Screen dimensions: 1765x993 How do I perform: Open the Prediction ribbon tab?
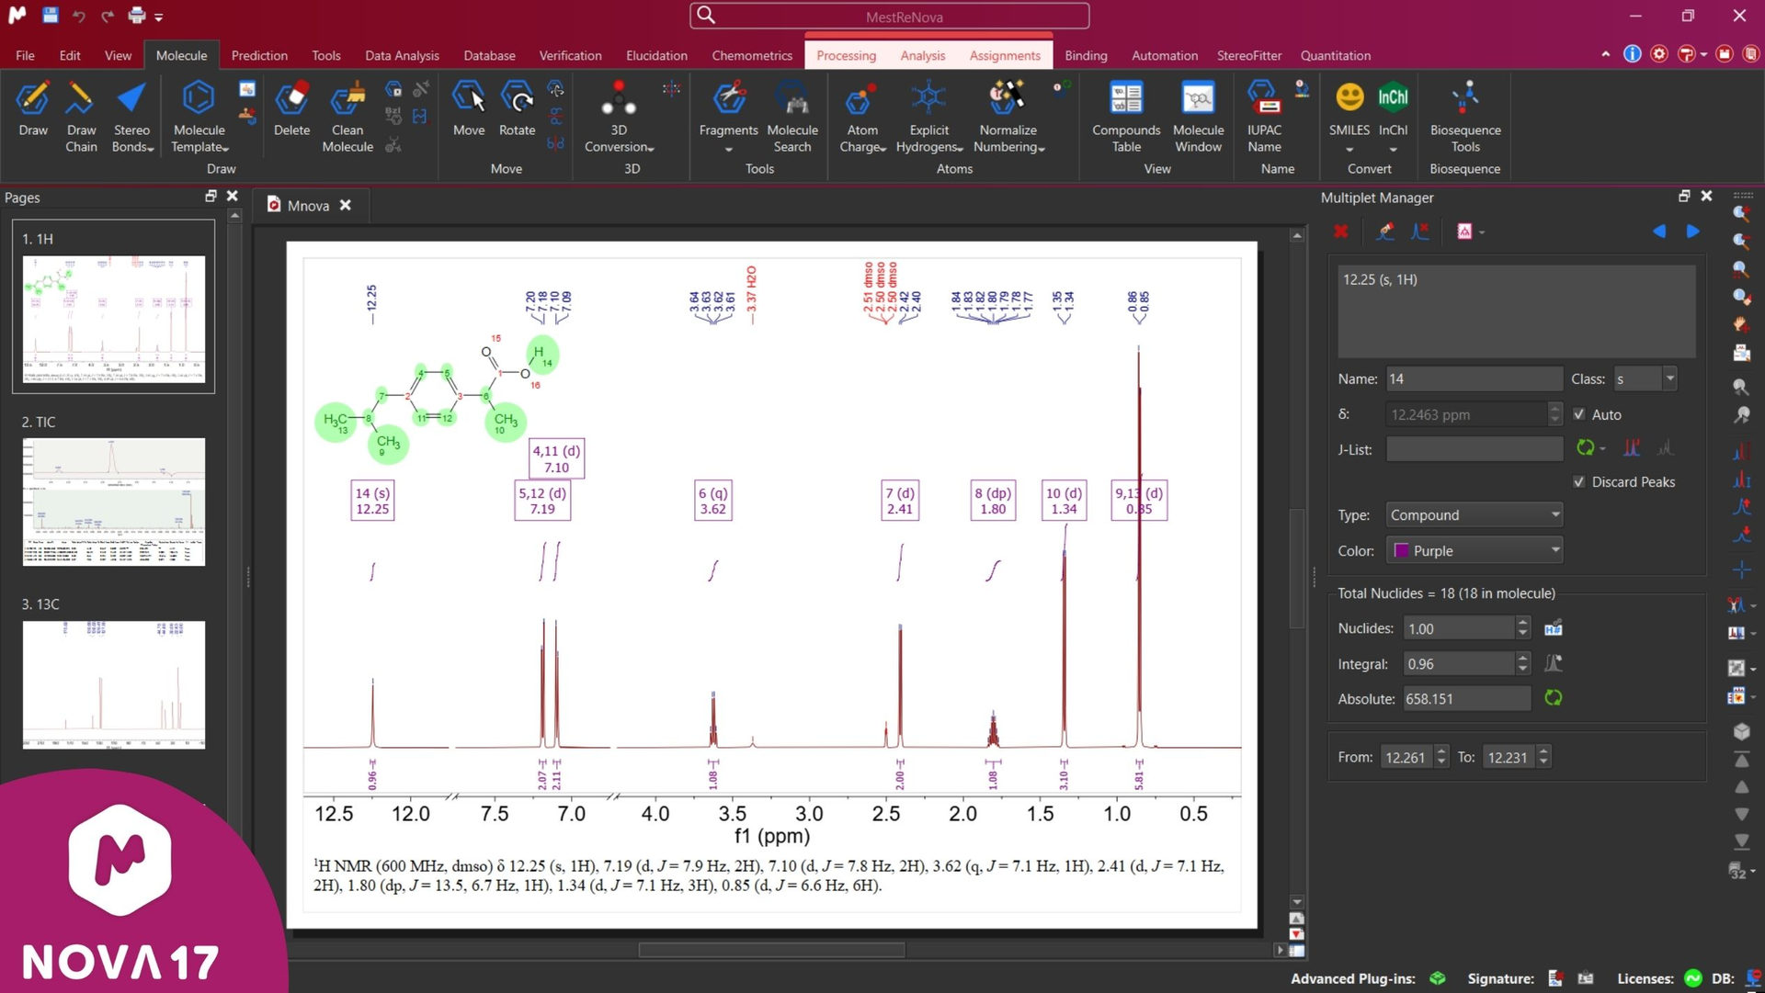pos(259,55)
